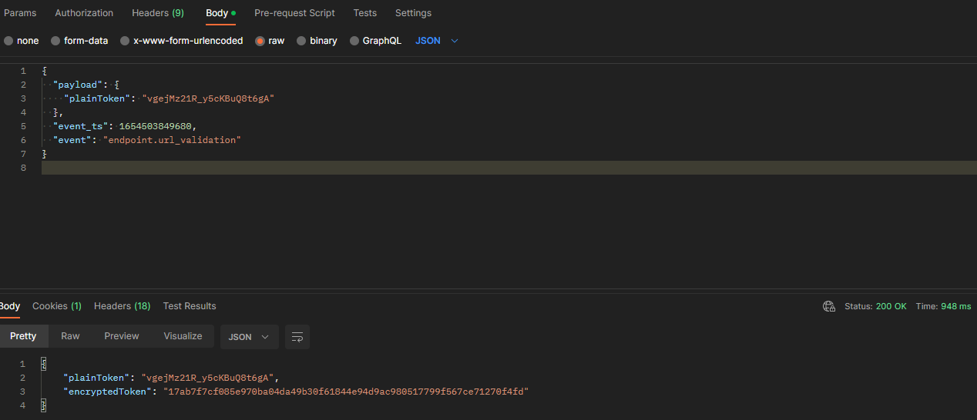Choose x-www-form-urlencoded body type

tap(182, 41)
